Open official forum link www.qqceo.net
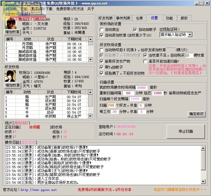Image resolution: width=211 pixels, height=196 pixels. pos(39,190)
